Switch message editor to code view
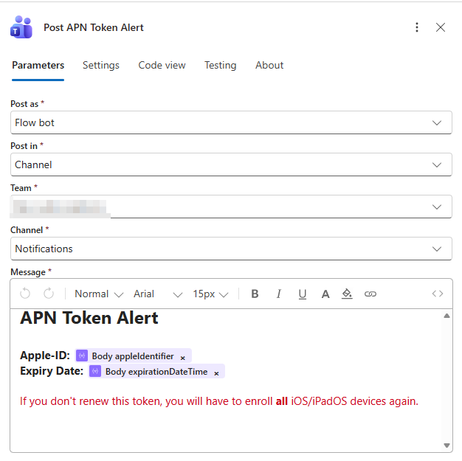Image resolution: width=462 pixels, height=461 pixels. (x=438, y=294)
